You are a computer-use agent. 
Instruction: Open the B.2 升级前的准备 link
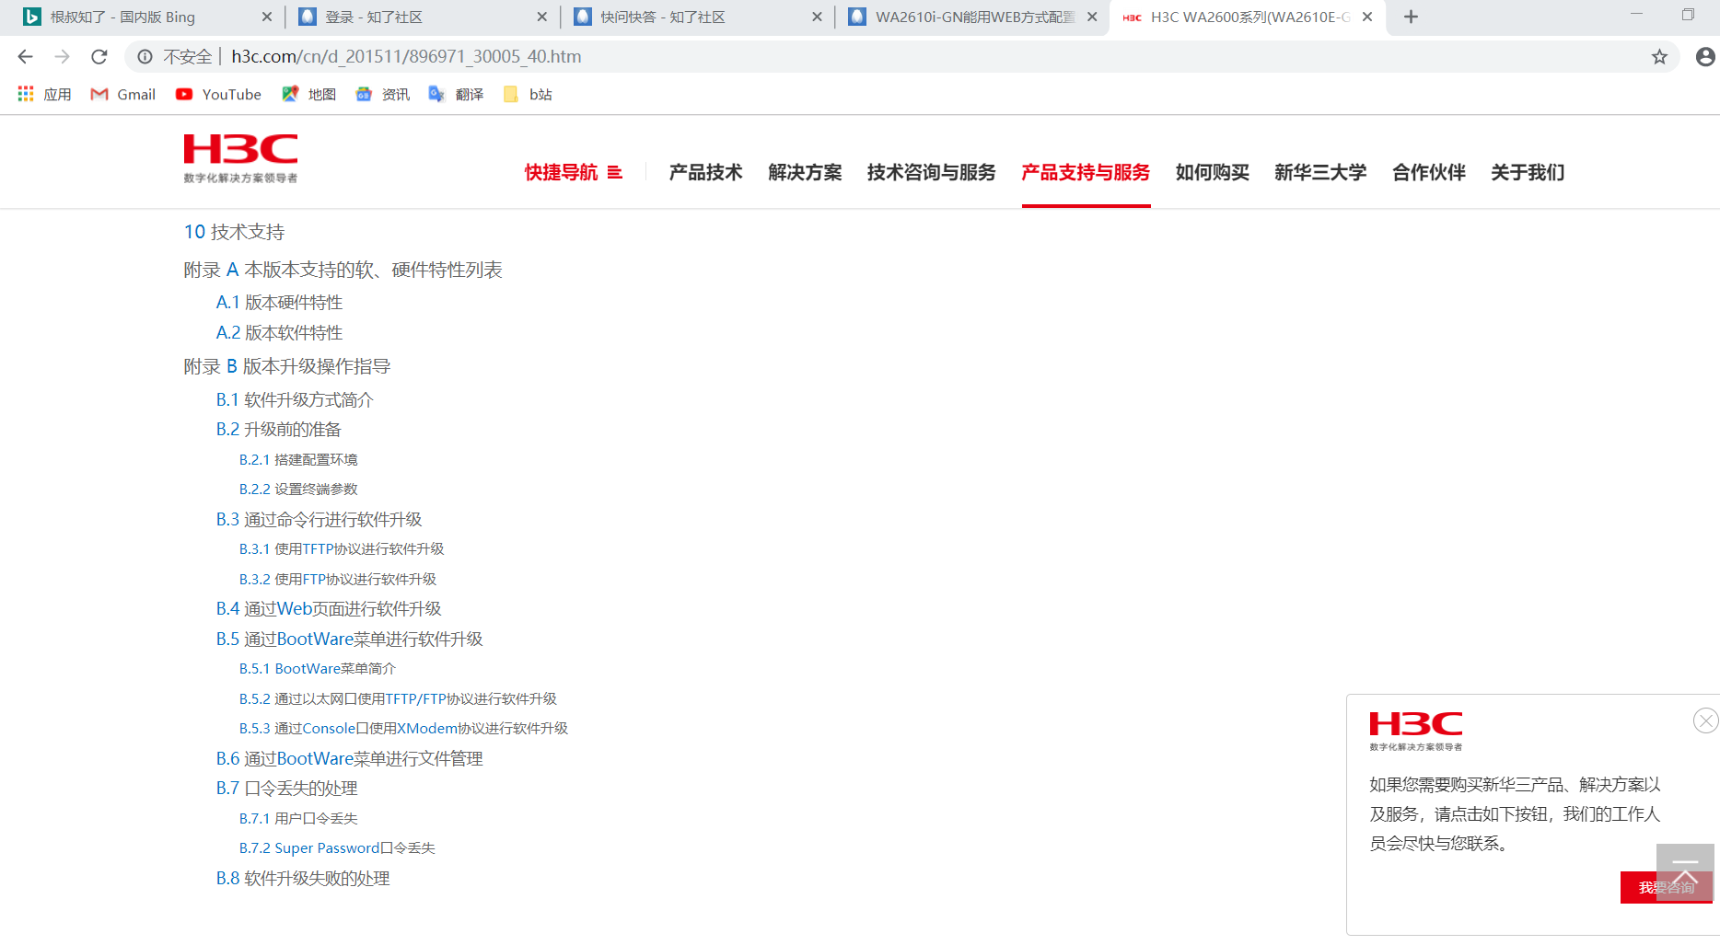coord(278,430)
